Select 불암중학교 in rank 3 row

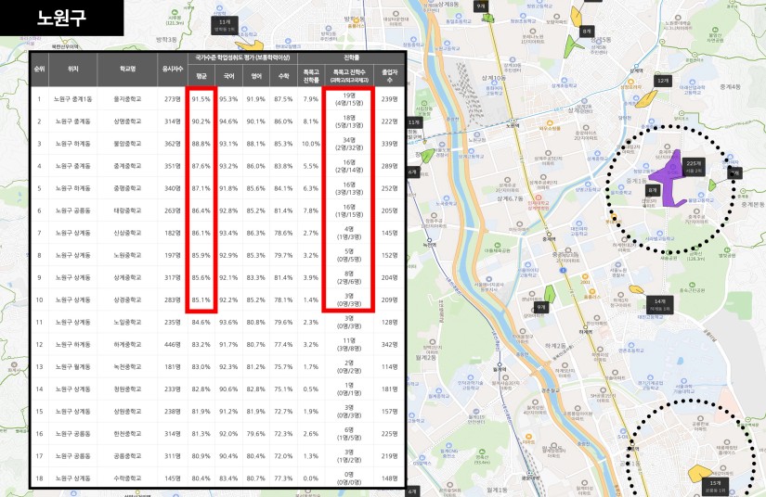tap(127, 144)
